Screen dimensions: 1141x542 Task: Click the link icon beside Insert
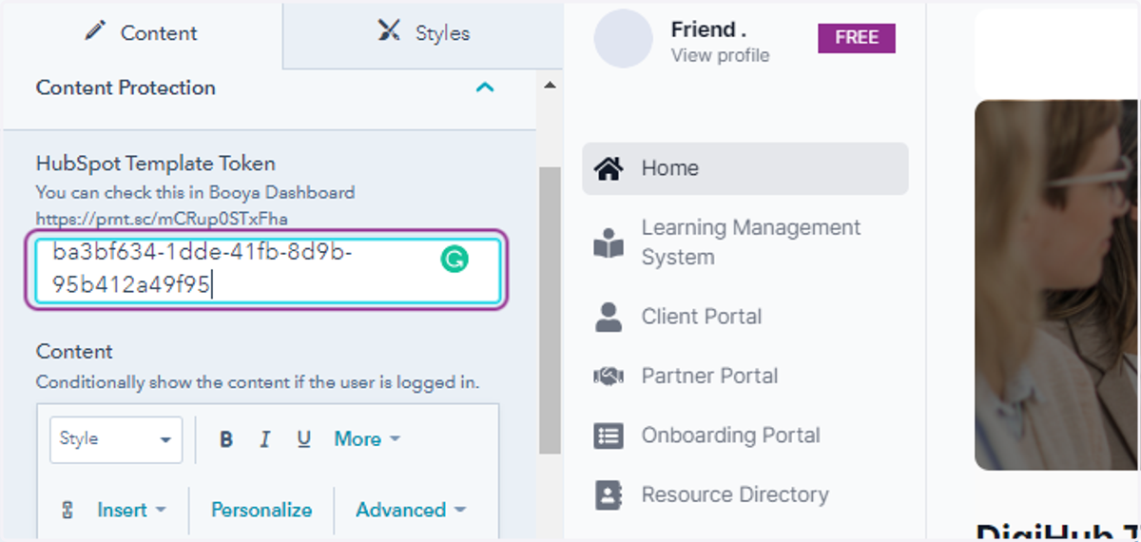(x=68, y=510)
